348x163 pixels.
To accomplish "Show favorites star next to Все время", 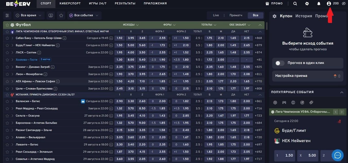I will (x=61, y=15).
